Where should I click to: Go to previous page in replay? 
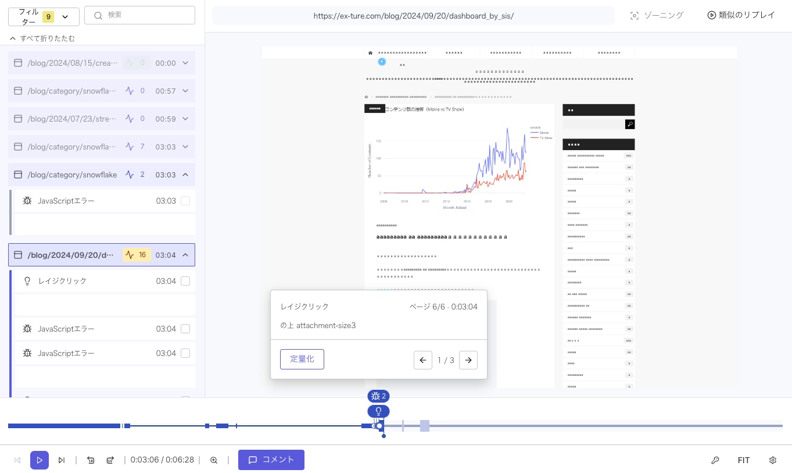tap(17, 460)
